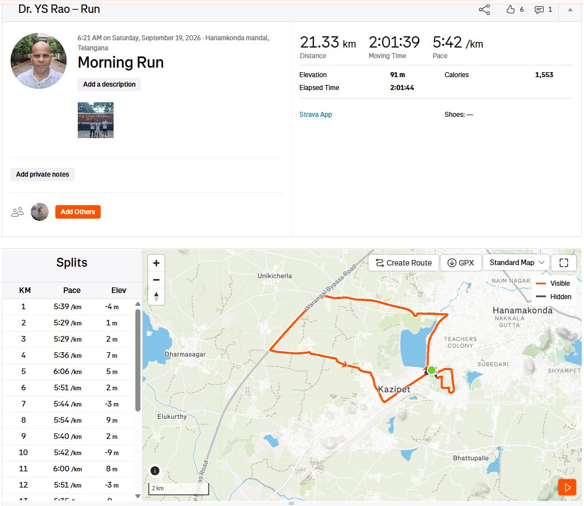Open the map info icon
The height and width of the screenshot is (506, 584).
(x=154, y=471)
